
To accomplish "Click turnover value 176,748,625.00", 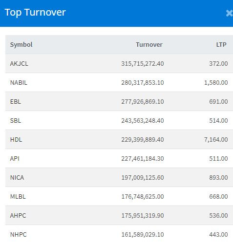I will (x=143, y=196).
